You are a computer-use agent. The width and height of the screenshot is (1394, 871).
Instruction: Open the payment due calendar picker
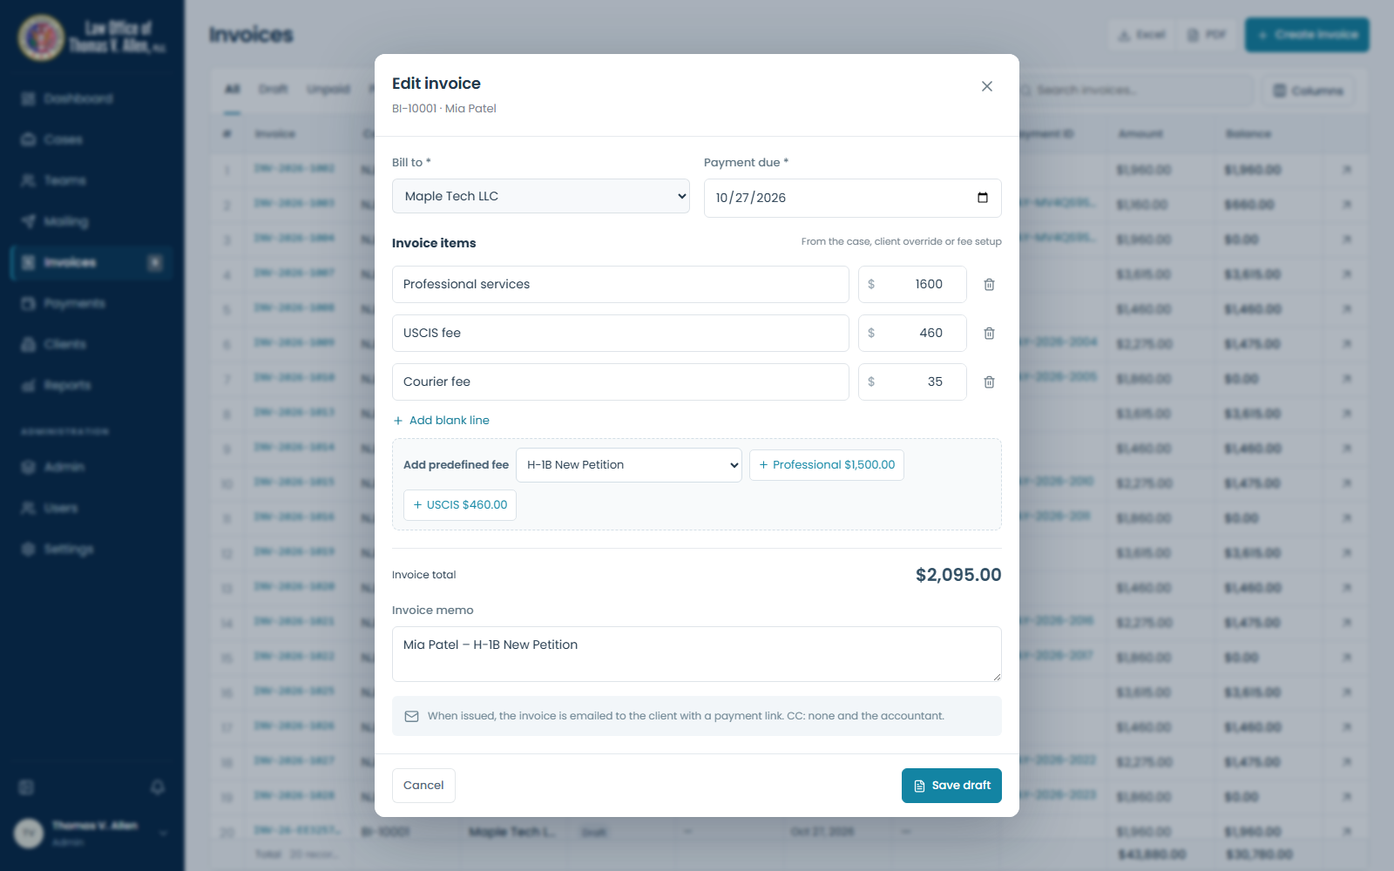point(983,198)
